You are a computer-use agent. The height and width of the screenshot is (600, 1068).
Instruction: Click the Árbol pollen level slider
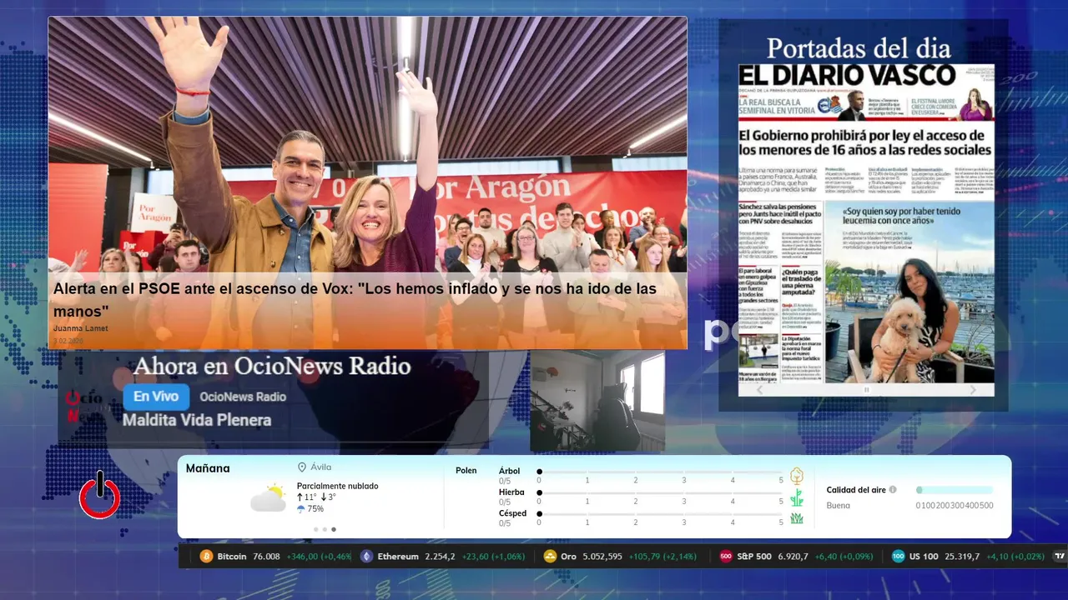tap(660, 472)
